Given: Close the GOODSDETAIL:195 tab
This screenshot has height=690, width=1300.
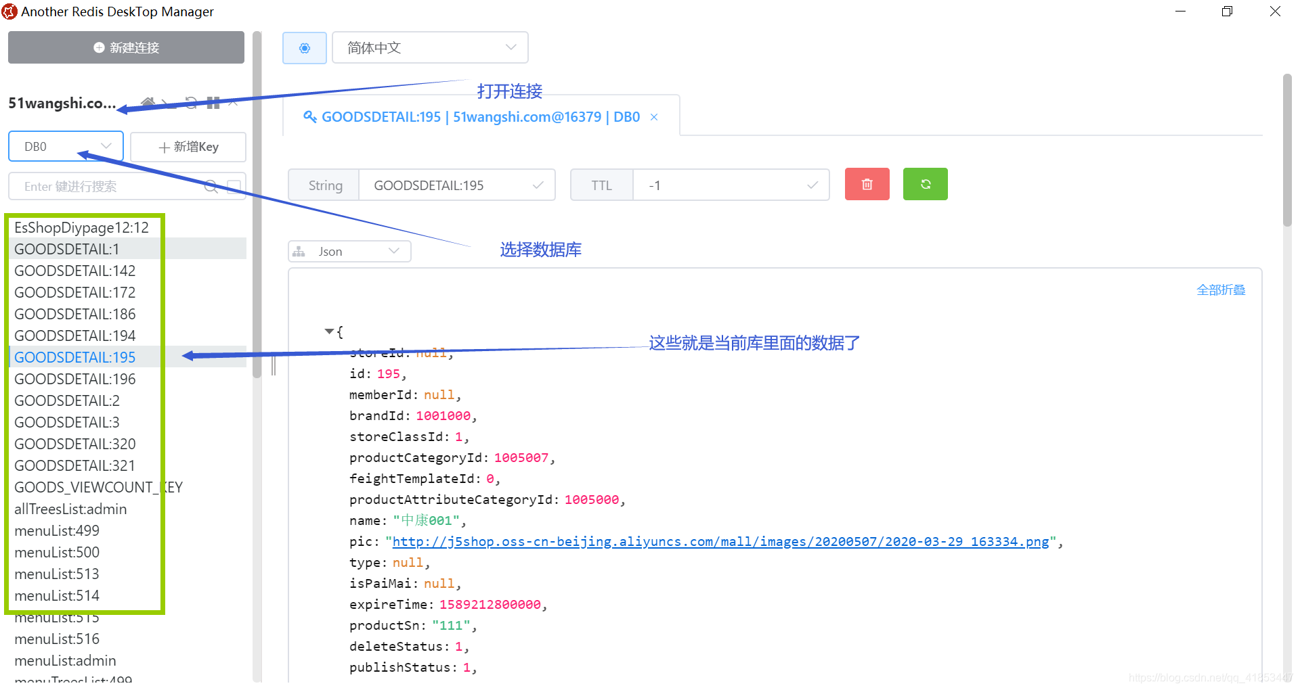Looking at the screenshot, I should point(654,117).
